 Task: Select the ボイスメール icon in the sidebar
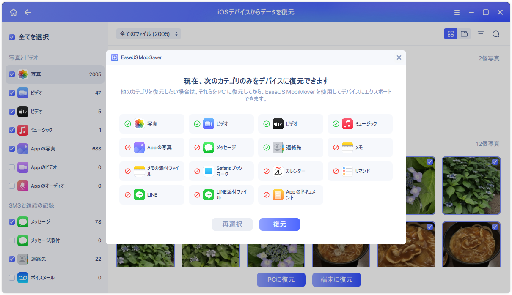tap(23, 278)
